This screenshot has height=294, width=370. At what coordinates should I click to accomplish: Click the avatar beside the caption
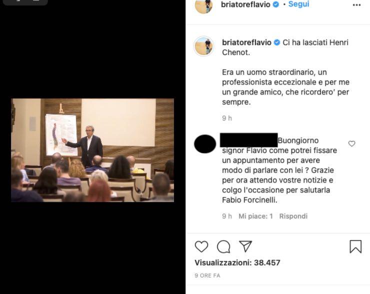tap(204, 46)
